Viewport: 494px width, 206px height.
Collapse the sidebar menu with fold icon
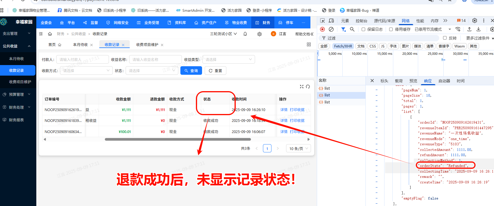point(41,34)
